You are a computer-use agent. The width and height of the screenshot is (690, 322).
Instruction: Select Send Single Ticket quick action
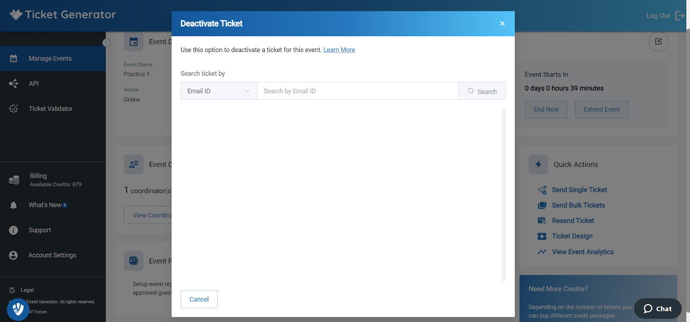[579, 190]
